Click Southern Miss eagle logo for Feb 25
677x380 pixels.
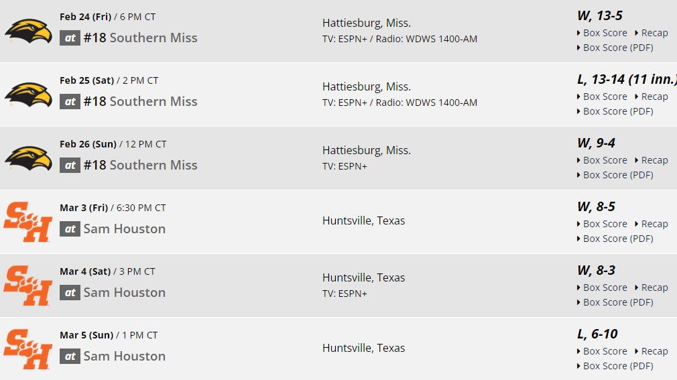click(28, 94)
